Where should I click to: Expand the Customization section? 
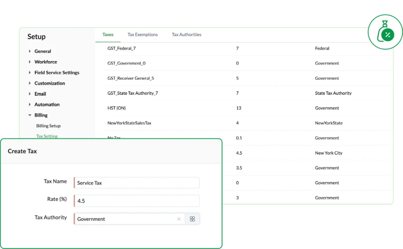pyautogui.click(x=30, y=83)
